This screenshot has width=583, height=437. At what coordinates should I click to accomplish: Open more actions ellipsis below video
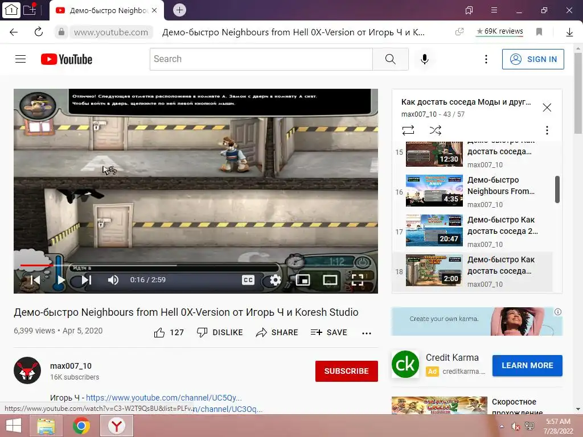(x=367, y=333)
